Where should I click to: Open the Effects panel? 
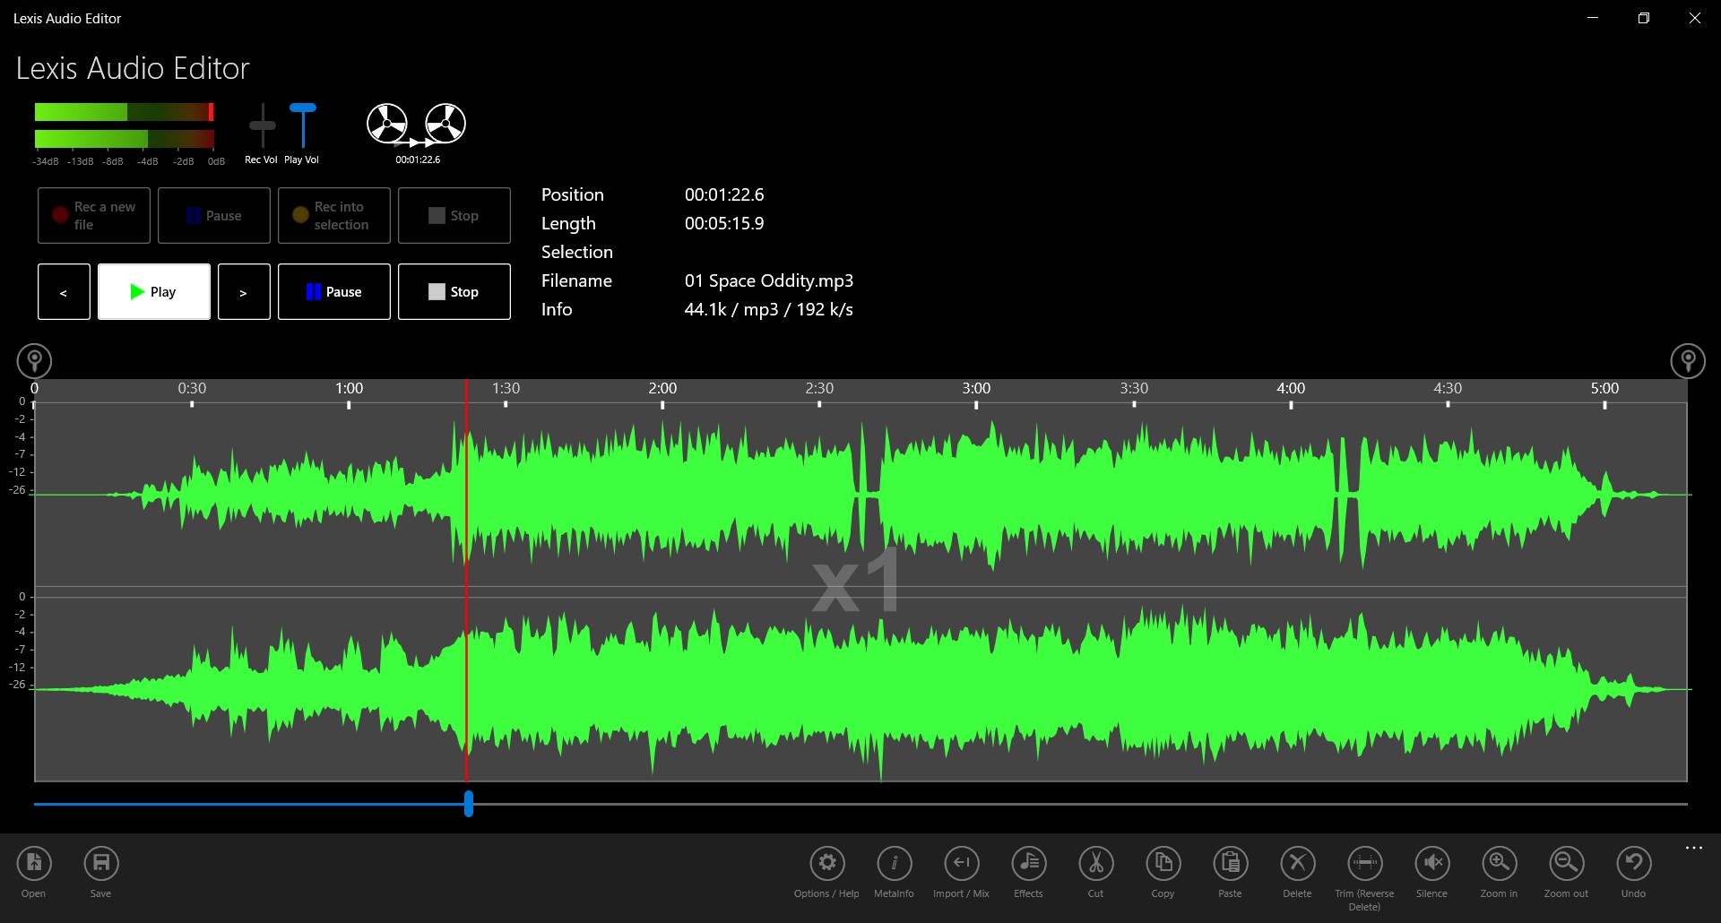[1027, 869]
